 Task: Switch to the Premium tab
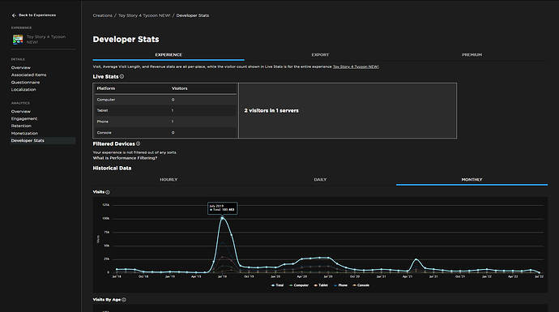pos(472,55)
